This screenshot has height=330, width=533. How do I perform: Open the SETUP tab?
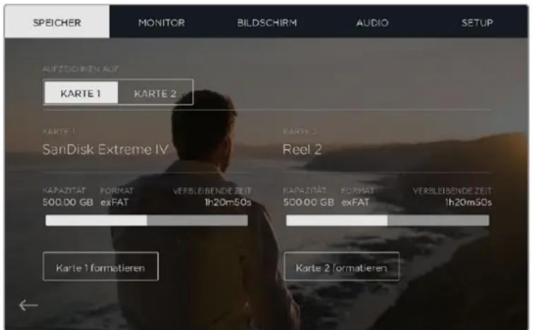pyautogui.click(x=477, y=23)
